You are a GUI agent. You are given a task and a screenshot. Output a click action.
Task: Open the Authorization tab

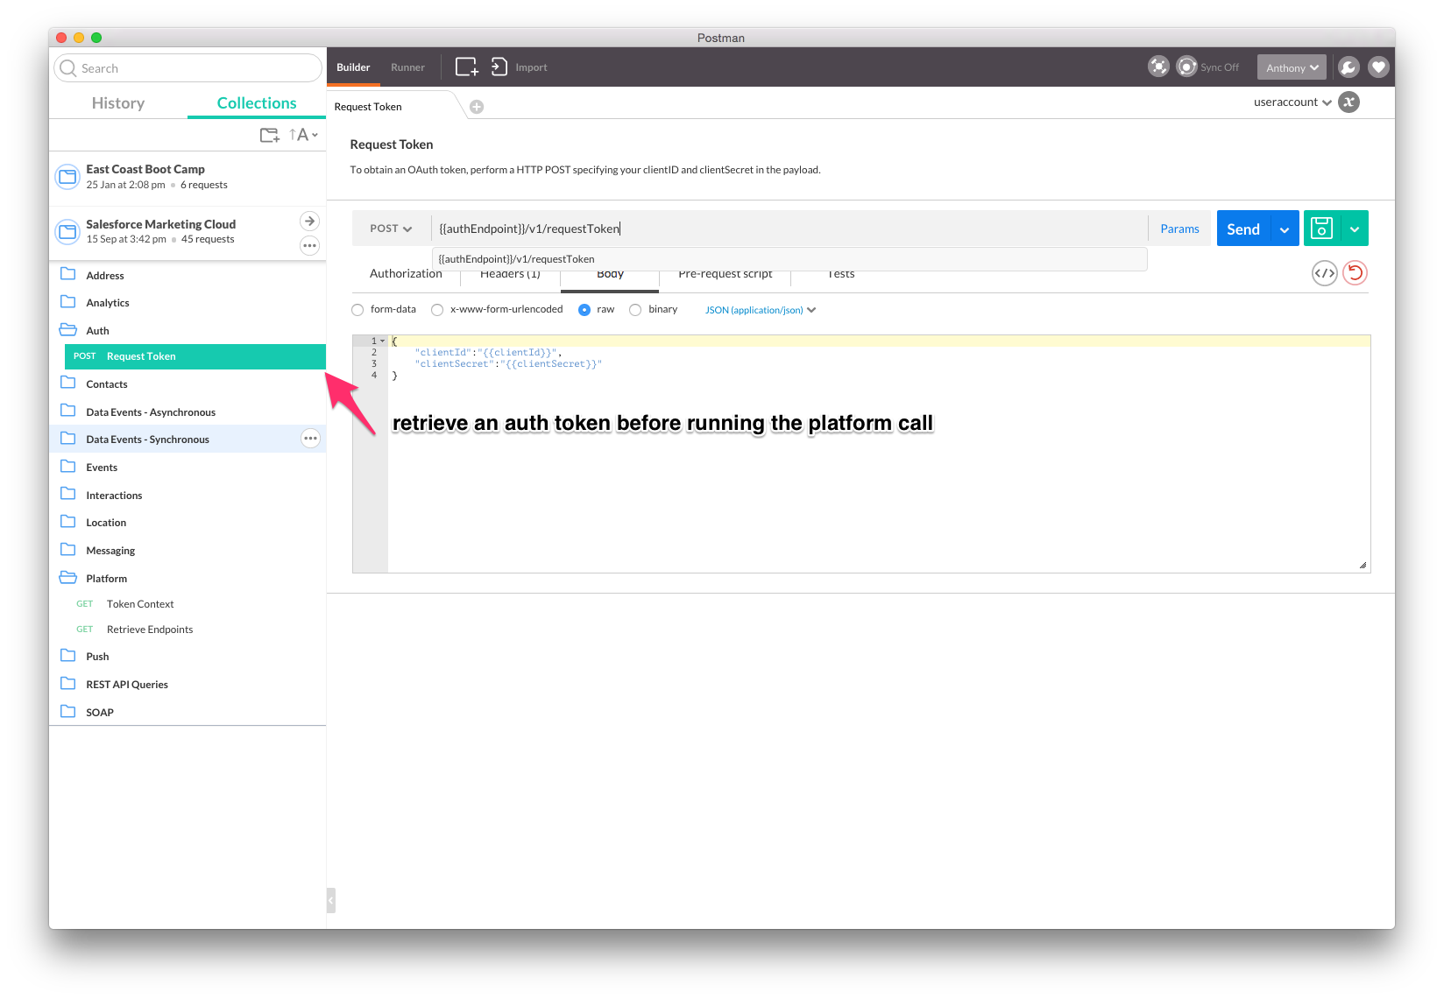coord(406,275)
